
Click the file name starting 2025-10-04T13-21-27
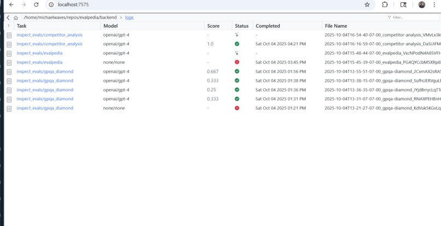382,108
